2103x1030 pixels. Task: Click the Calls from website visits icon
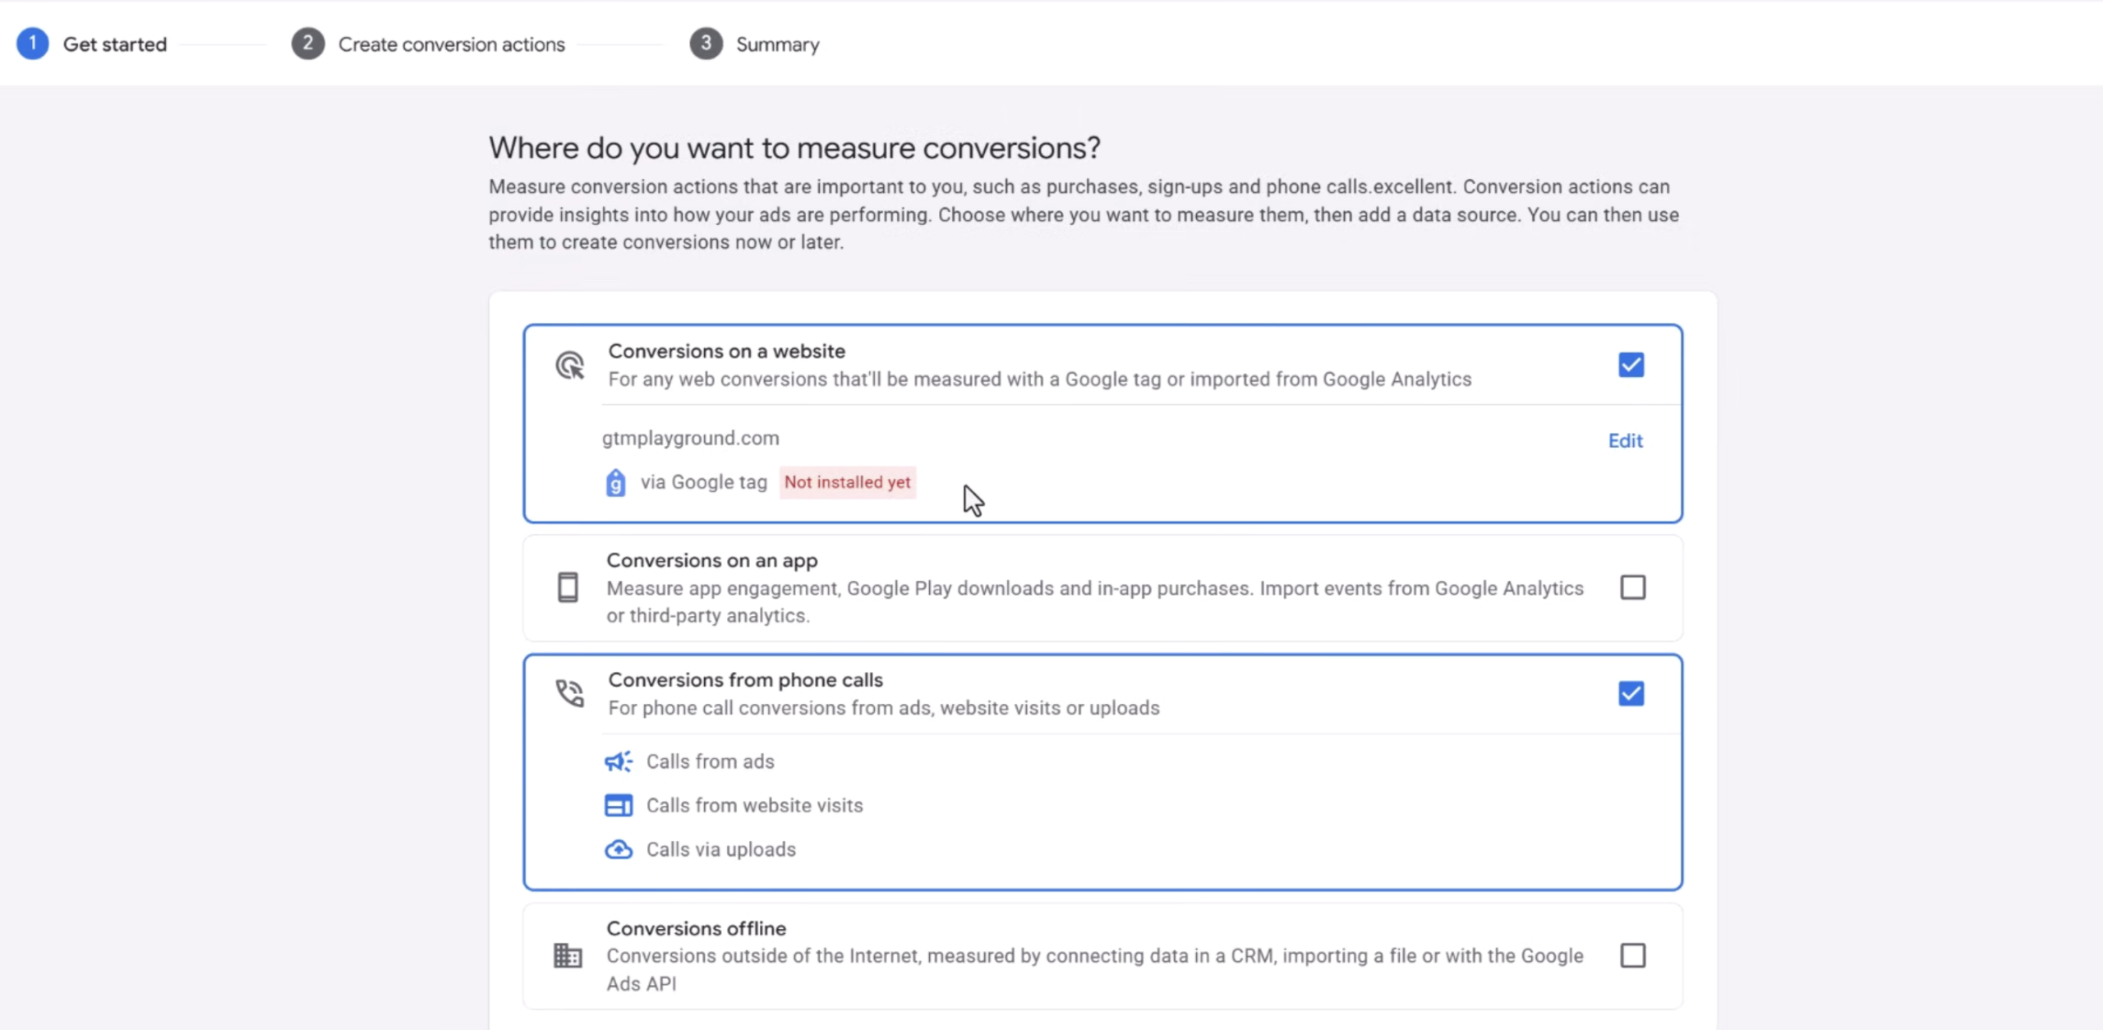coord(619,805)
